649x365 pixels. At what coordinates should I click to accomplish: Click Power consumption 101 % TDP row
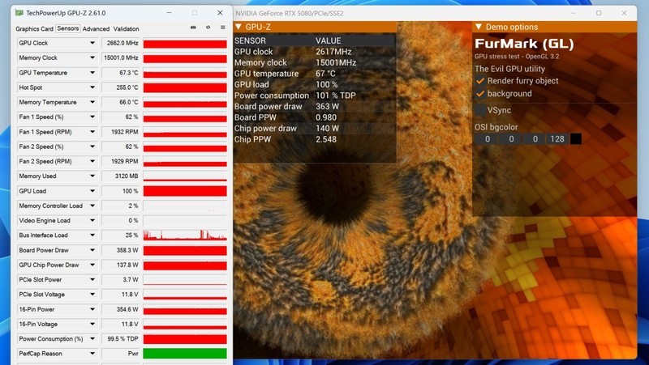[x=314, y=95]
